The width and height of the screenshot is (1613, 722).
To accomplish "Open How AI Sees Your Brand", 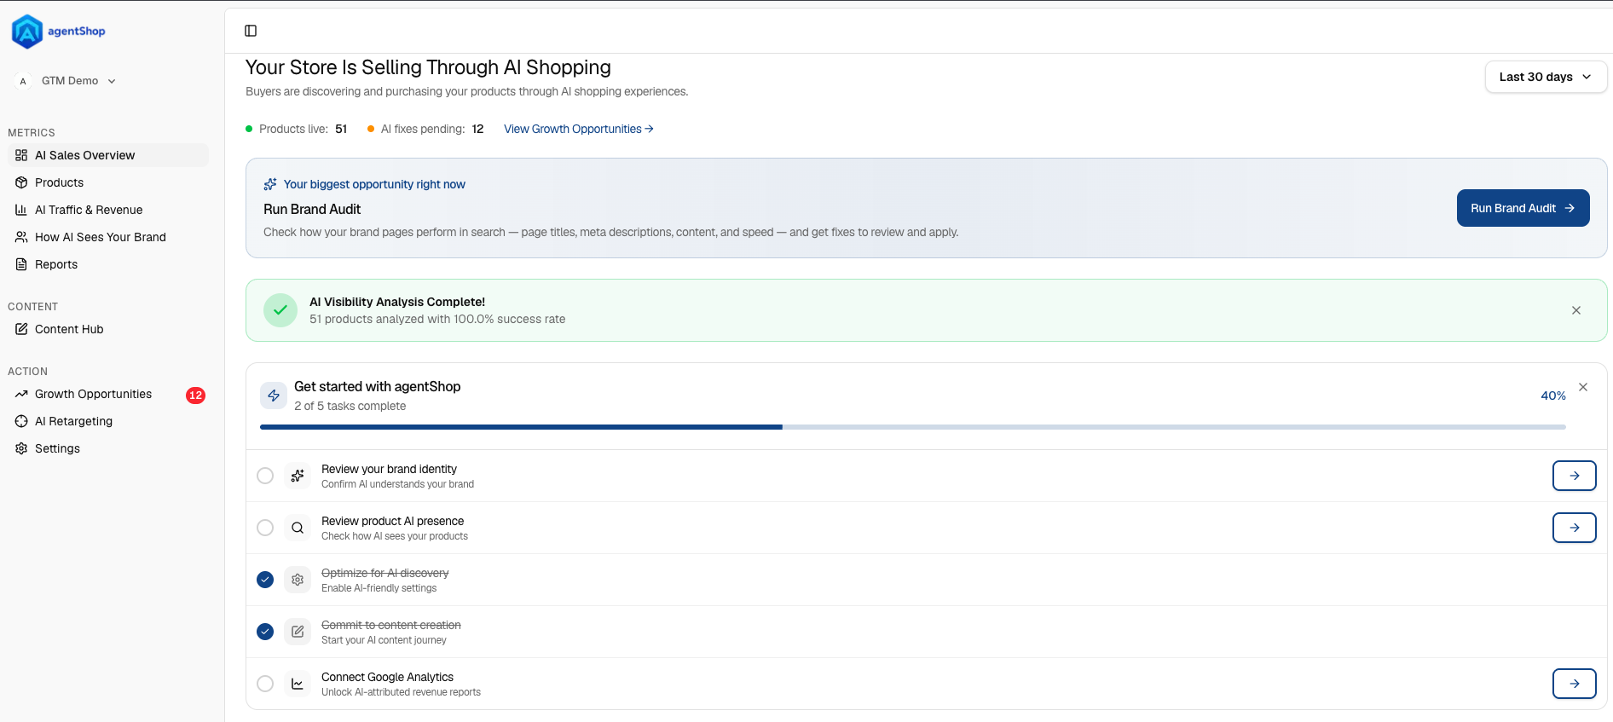I will pos(108,237).
